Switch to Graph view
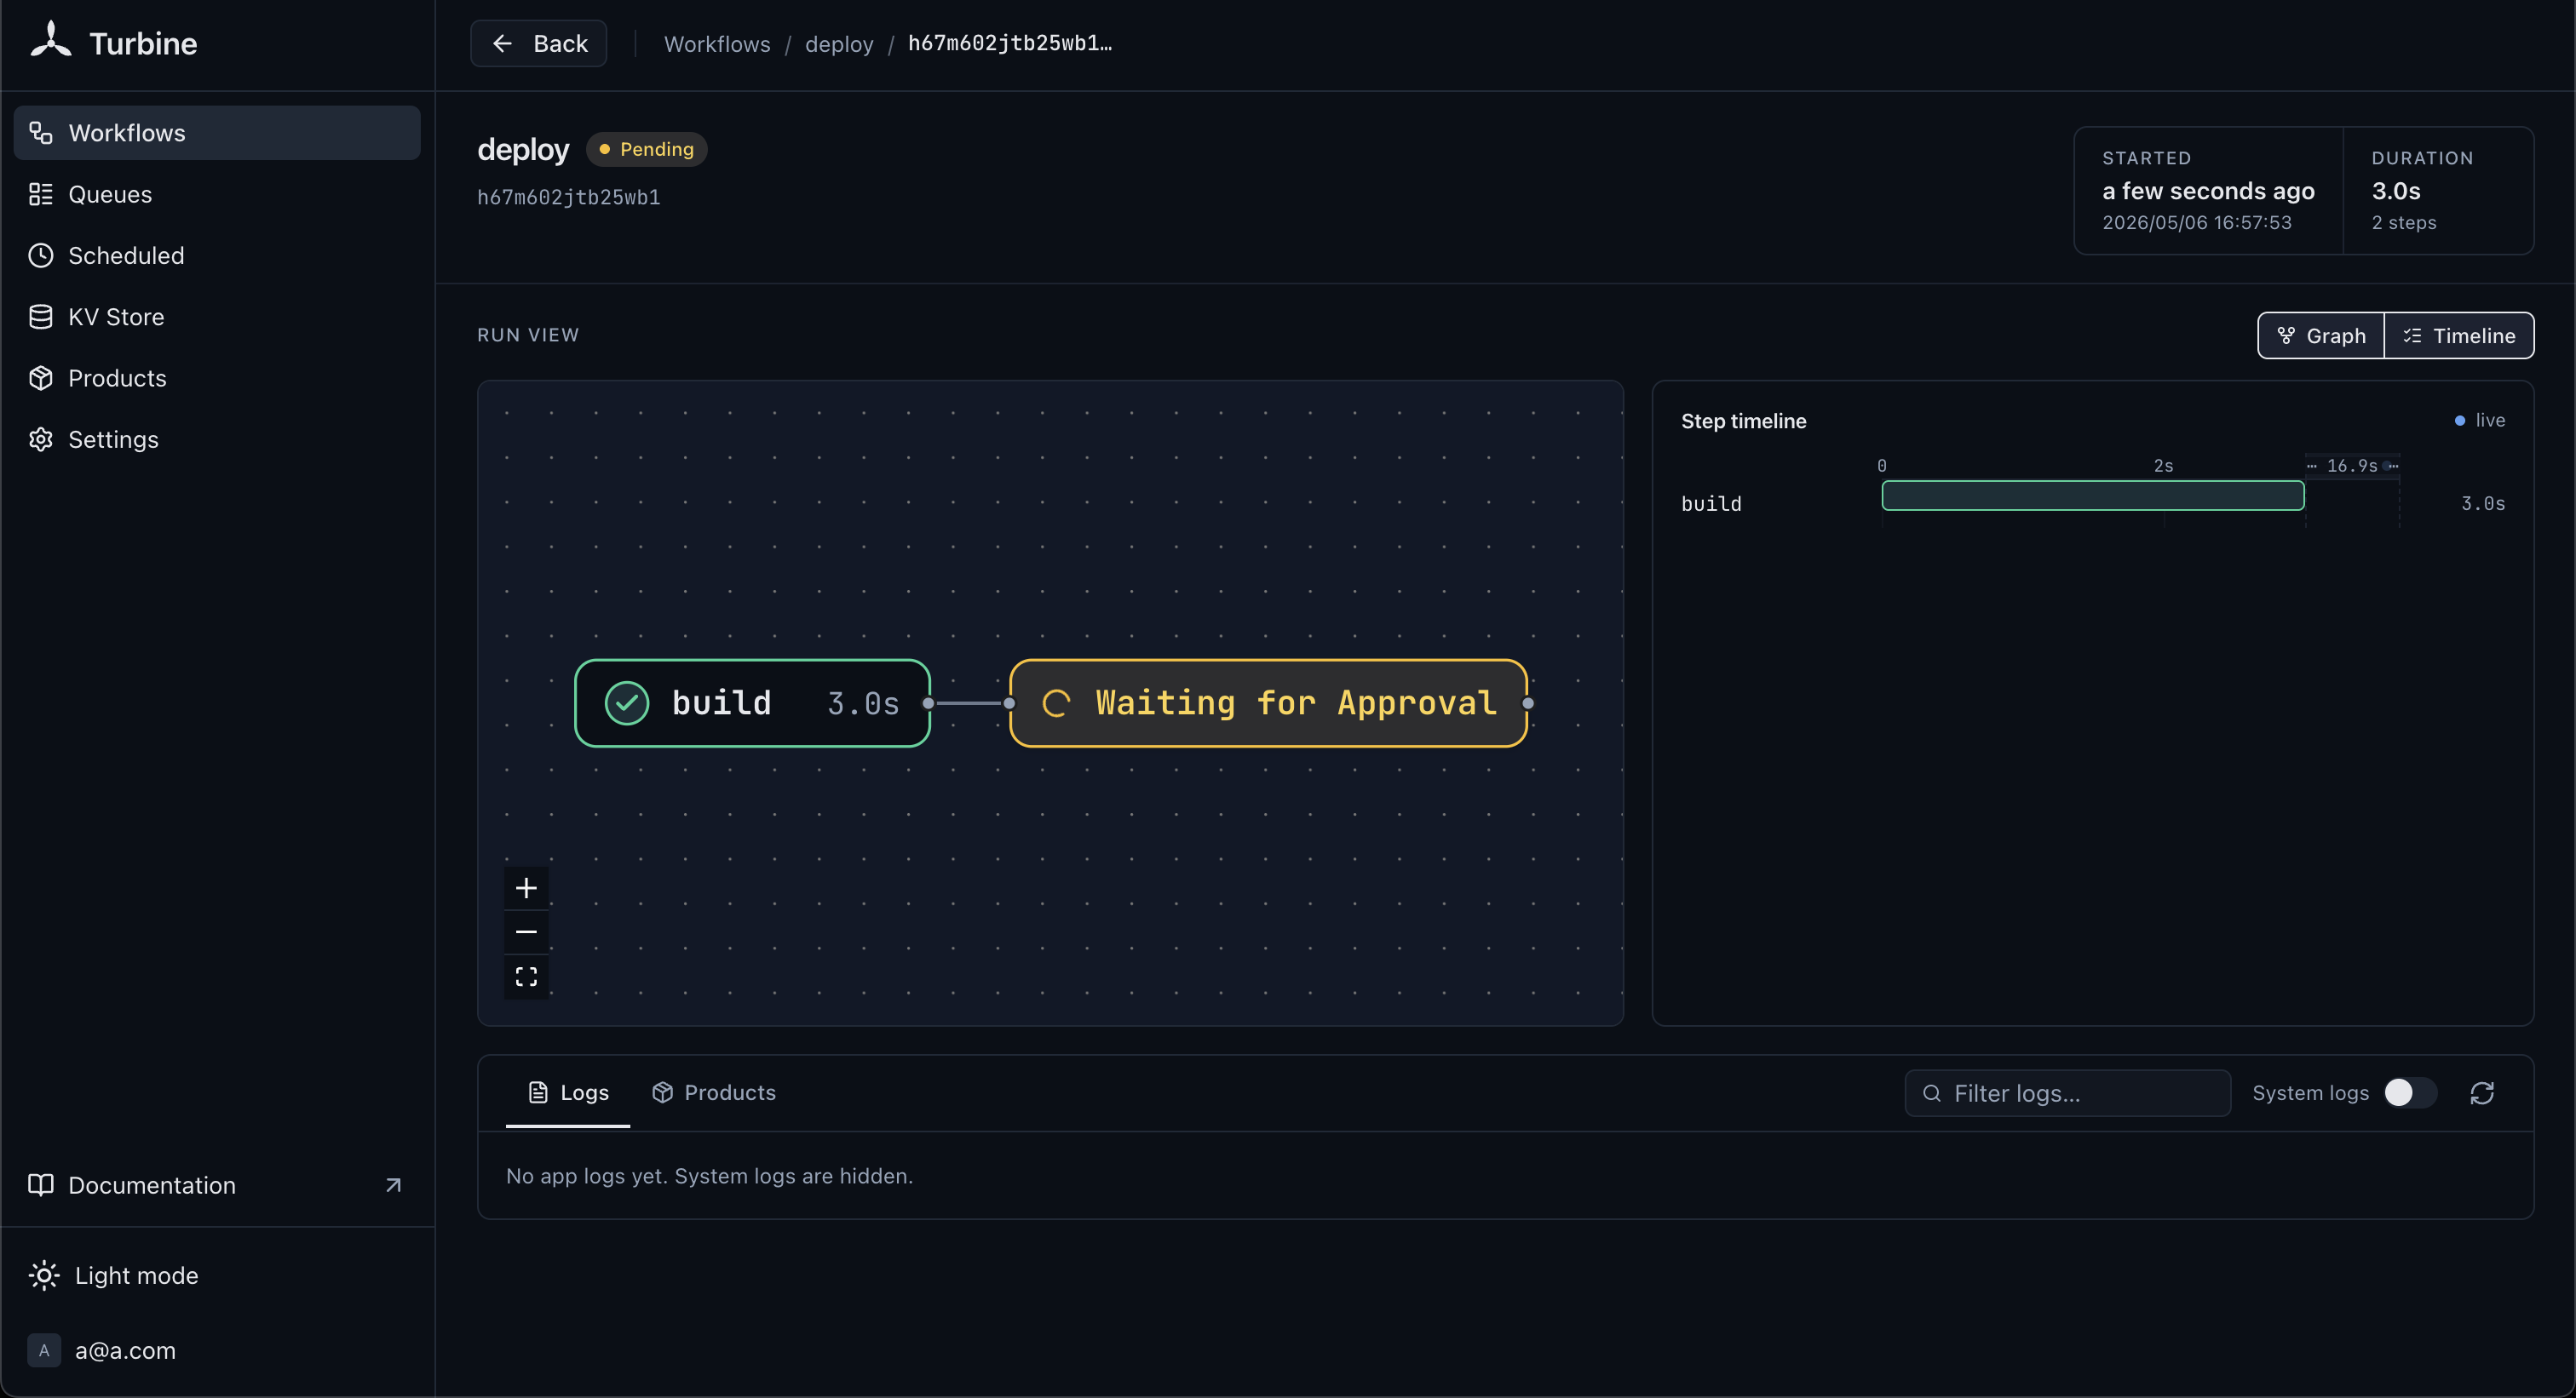The height and width of the screenshot is (1398, 2576). 2321,335
